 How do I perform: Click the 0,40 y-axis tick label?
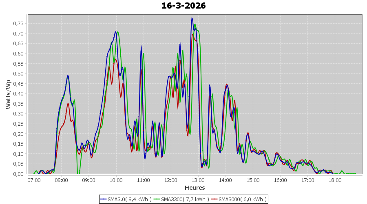click(18, 93)
